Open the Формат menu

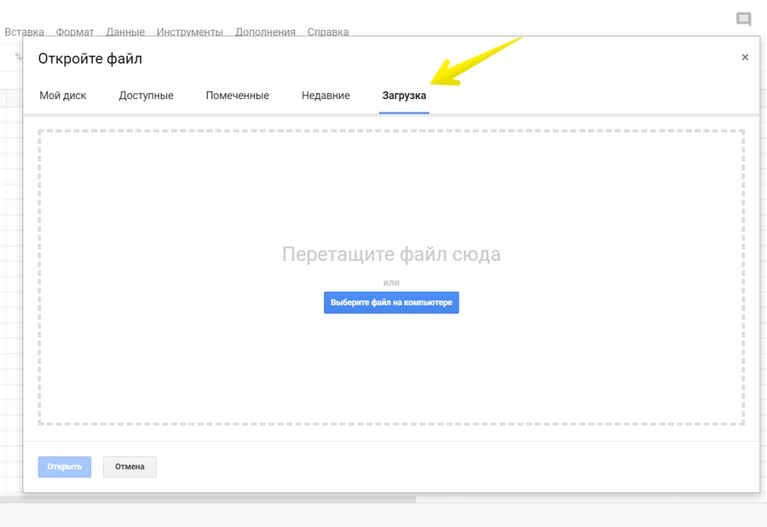click(x=75, y=32)
